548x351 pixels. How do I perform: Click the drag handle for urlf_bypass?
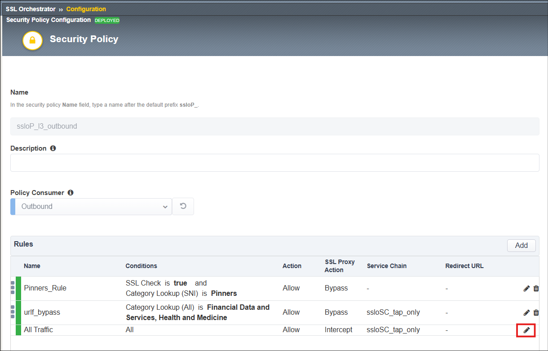pyautogui.click(x=13, y=312)
